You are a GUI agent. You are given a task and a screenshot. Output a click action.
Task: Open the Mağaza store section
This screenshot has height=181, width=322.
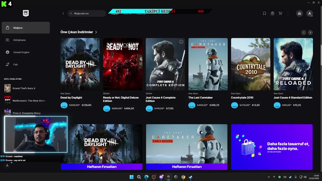point(26,28)
